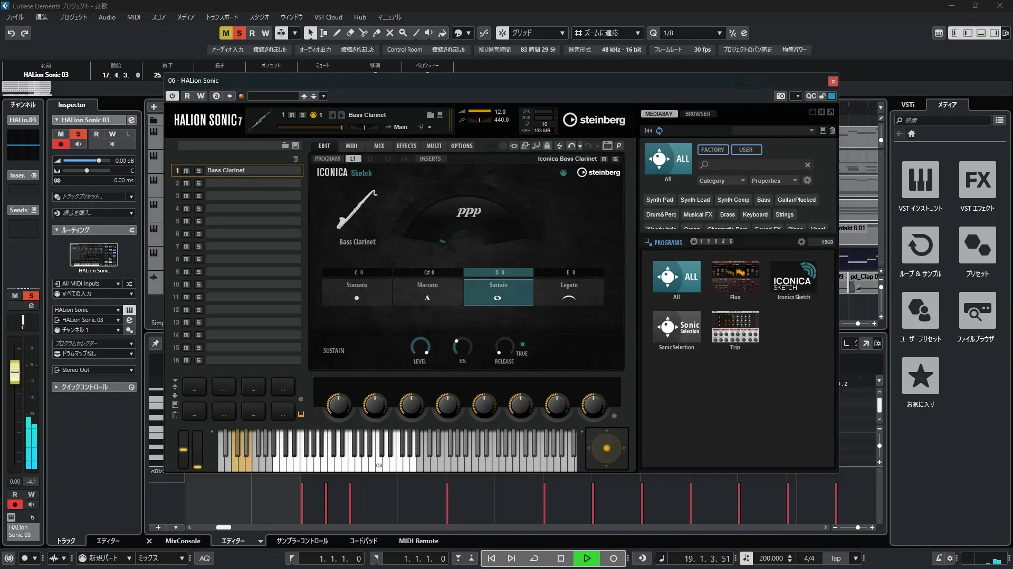Click the Cycle loop transport button
The width and height of the screenshot is (1013, 569).
pos(534,558)
